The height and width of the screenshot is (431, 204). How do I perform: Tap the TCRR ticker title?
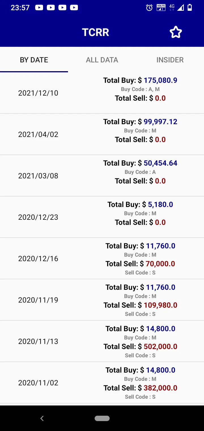point(95,32)
